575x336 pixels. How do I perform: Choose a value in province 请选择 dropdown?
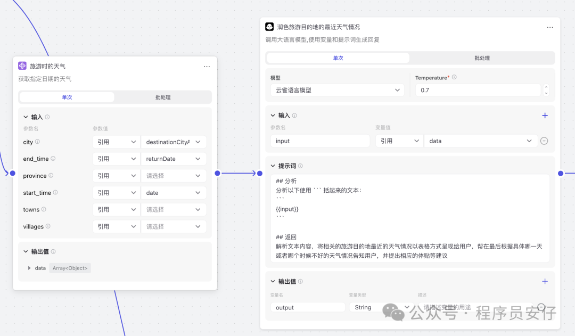click(x=174, y=176)
